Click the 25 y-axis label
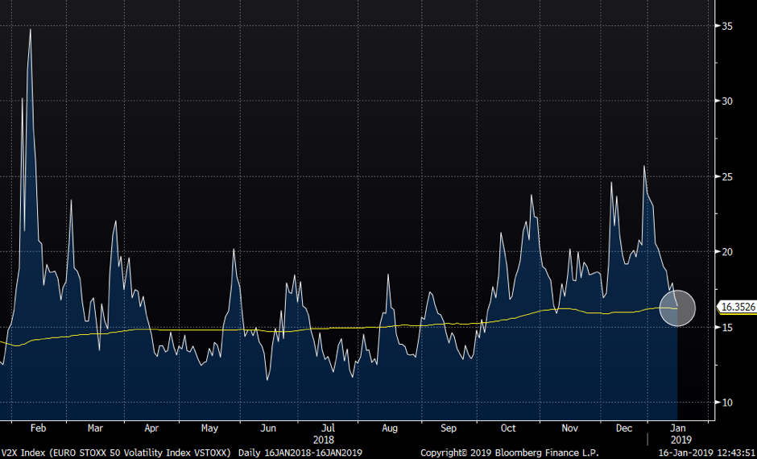This screenshot has width=757, height=459. (x=727, y=176)
